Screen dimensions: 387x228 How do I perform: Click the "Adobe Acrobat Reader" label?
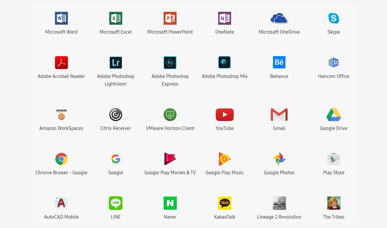[61, 76]
